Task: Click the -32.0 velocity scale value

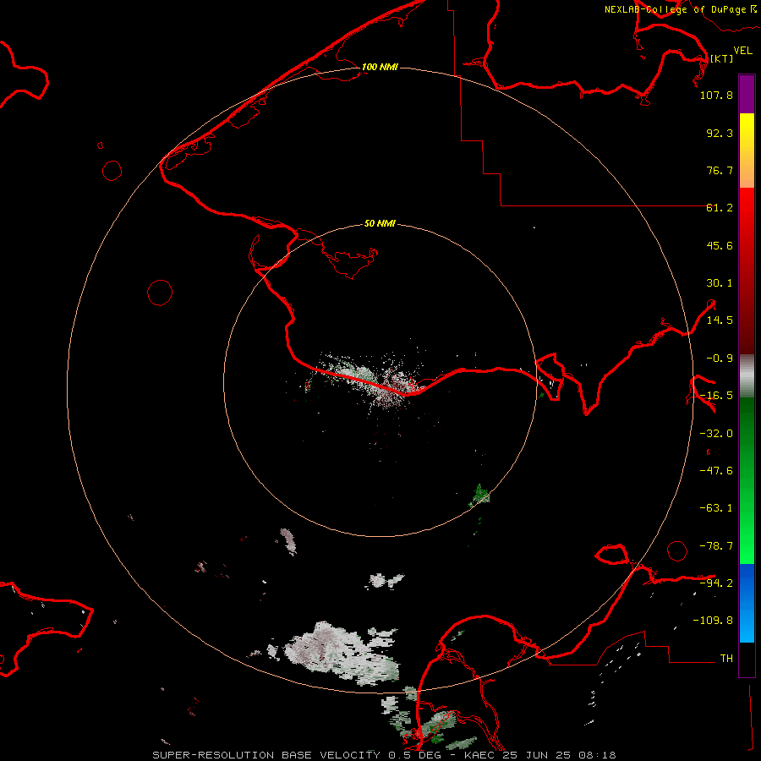Action: coord(716,434)
